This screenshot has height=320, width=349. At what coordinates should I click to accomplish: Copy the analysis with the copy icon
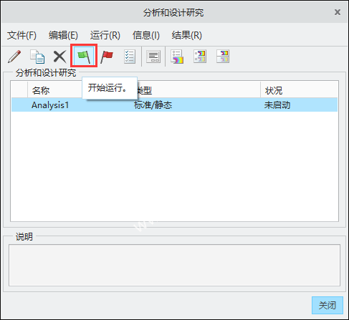[x=37, y=57]
